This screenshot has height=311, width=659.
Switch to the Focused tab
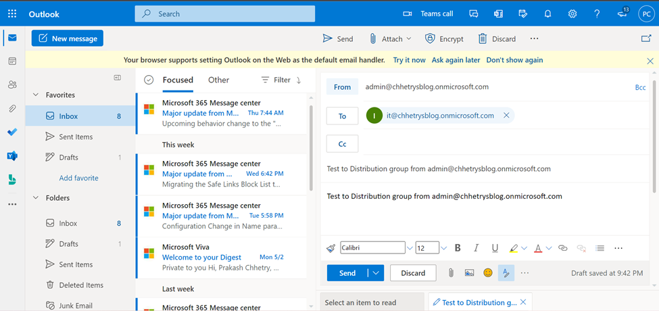[178, 80]
